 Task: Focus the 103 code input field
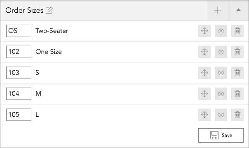tap(19, 73)
